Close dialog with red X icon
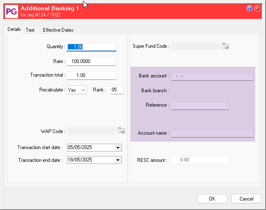266x210 pixels. (257, 8)
